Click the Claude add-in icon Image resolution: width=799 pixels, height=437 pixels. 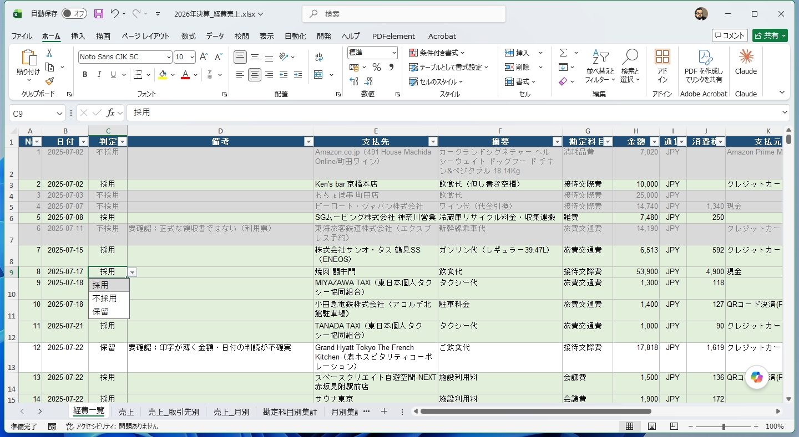coord(746,61)
